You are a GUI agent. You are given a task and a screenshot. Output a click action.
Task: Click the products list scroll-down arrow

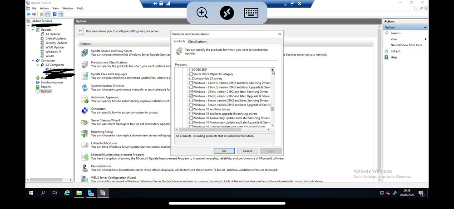pyautogui.click(x=272, y=125)
